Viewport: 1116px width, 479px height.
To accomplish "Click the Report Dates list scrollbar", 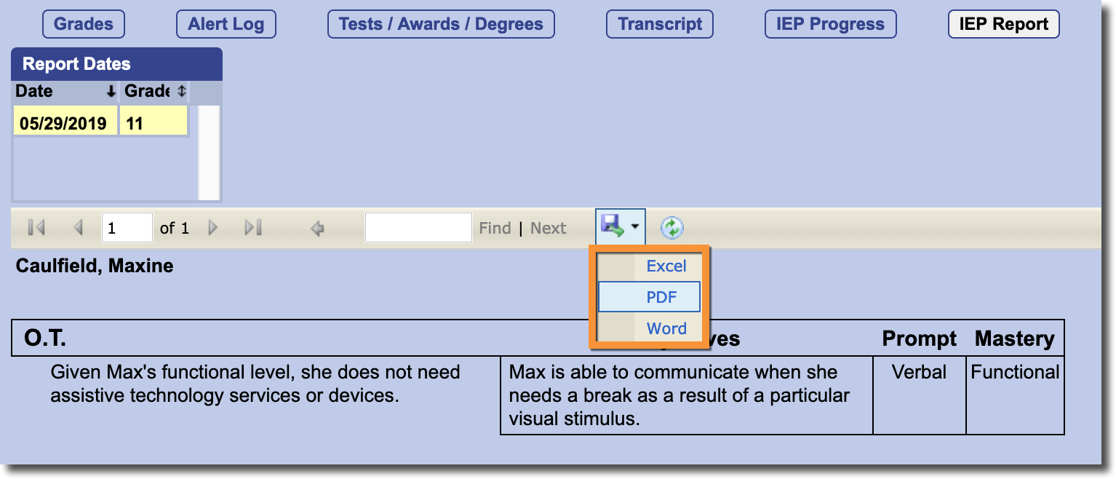I will (x=209, y=153).
